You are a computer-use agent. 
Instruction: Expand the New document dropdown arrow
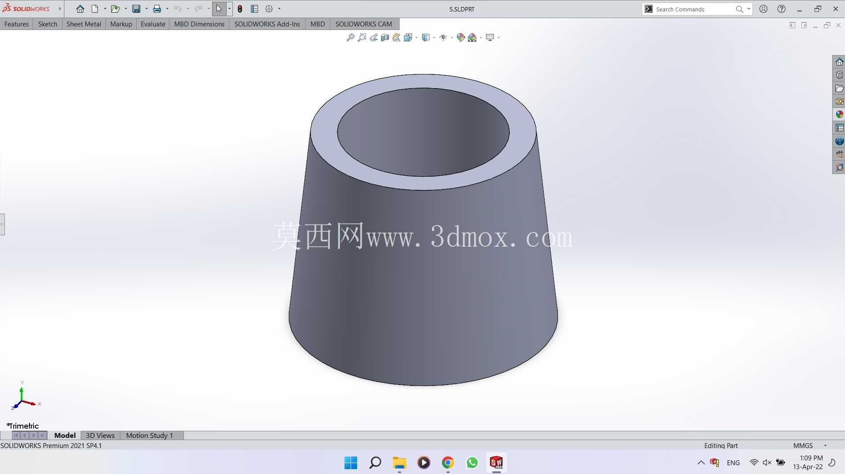pos(105,9)
